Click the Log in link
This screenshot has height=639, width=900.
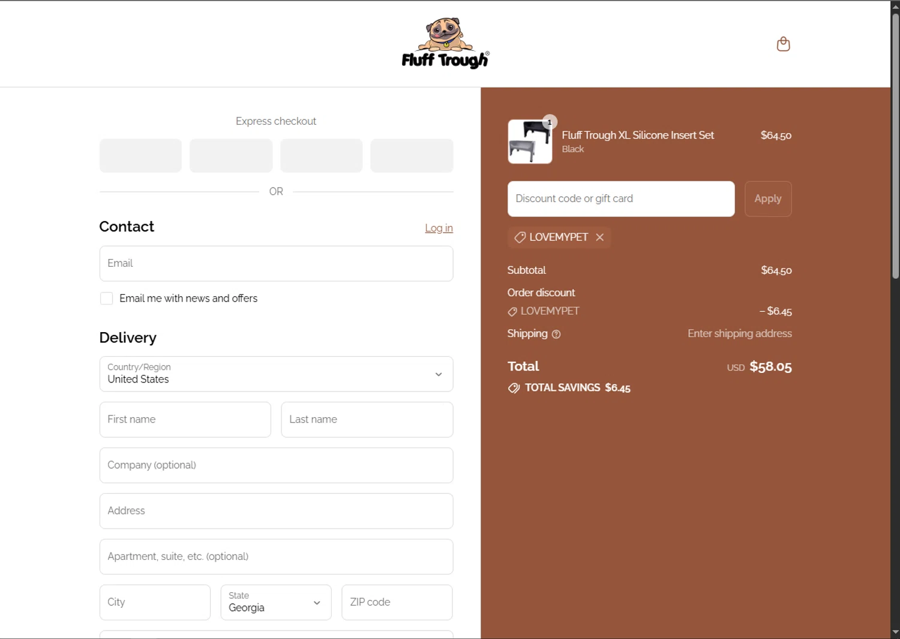[439, 228]
